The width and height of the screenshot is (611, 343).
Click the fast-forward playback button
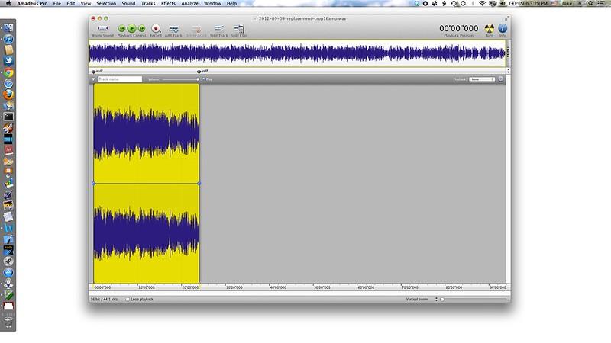(x=141, y=28)
